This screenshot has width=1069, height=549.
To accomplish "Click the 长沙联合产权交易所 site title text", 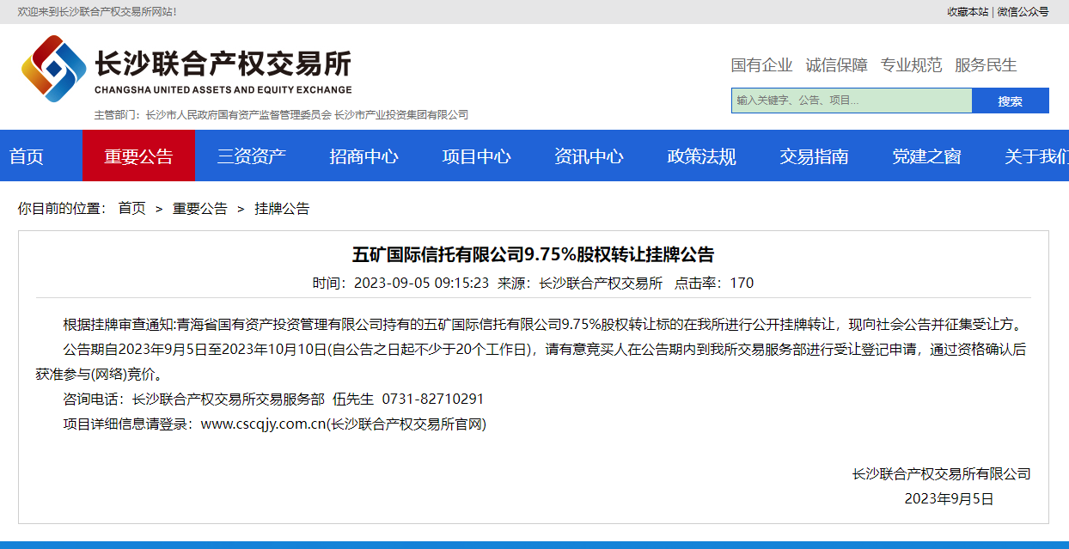I will point(223,64).
